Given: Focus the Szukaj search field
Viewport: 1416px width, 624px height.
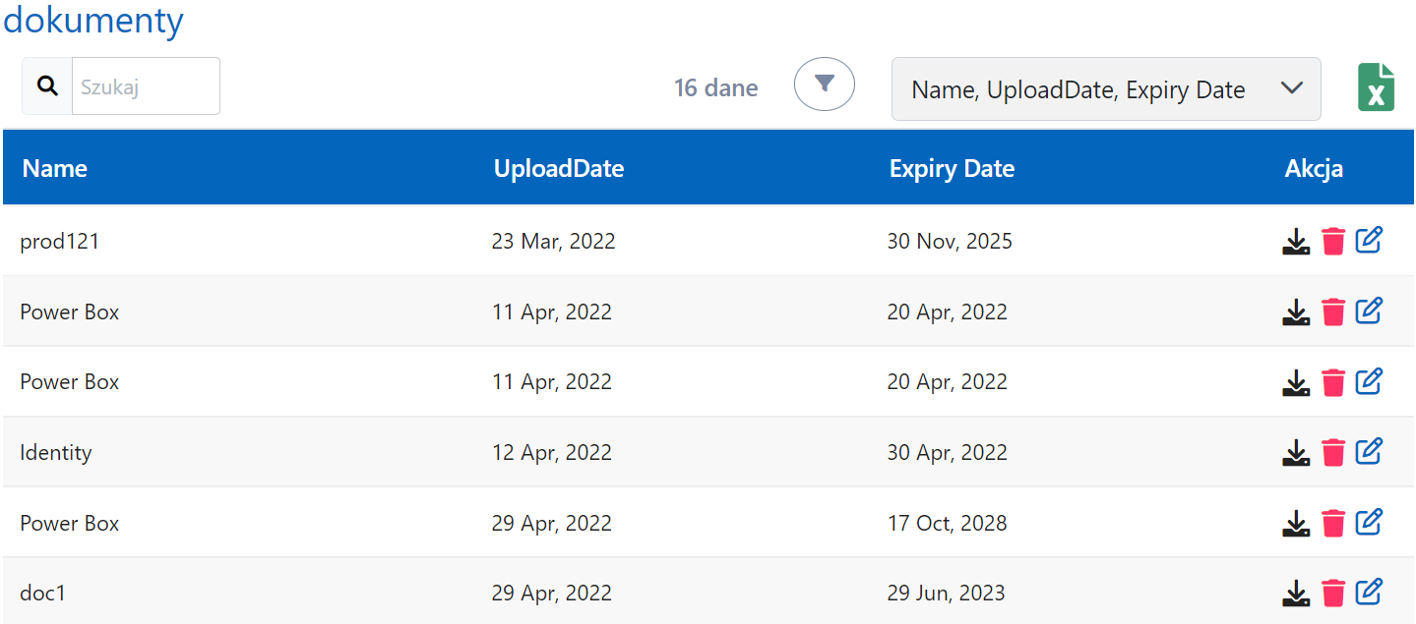Looking at the screenshot, I should pos(146,86).
